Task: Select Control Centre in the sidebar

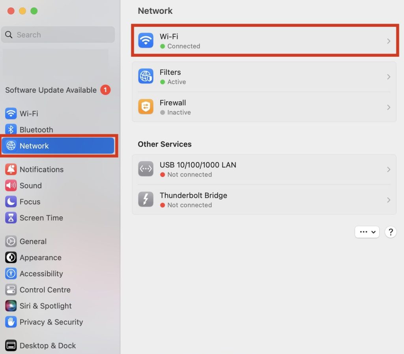Action: [58, 290]
